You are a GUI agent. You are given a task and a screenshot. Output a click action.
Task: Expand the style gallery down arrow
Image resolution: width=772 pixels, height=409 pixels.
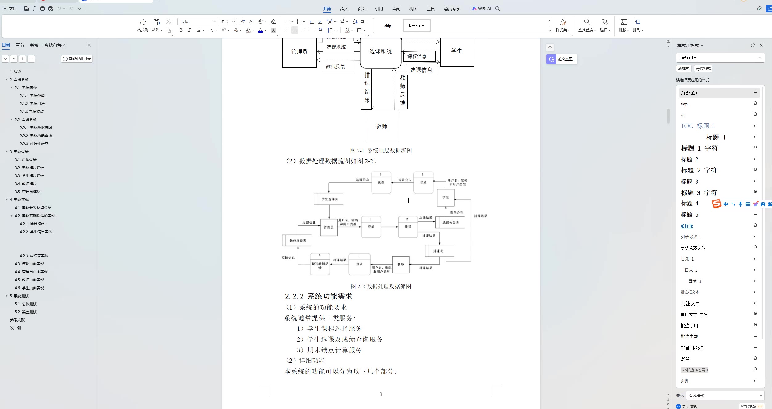(549, 30)
